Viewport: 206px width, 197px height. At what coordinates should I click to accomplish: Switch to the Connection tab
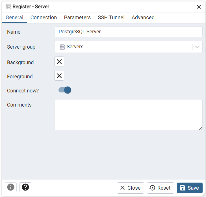(x=44, y=18)
